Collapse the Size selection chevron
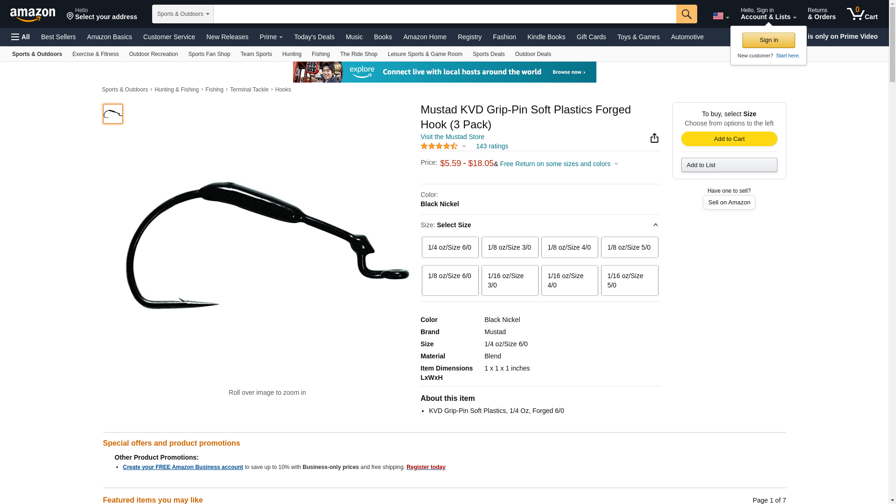This screenshot has height=504, width=896. [x=655, y=225]
